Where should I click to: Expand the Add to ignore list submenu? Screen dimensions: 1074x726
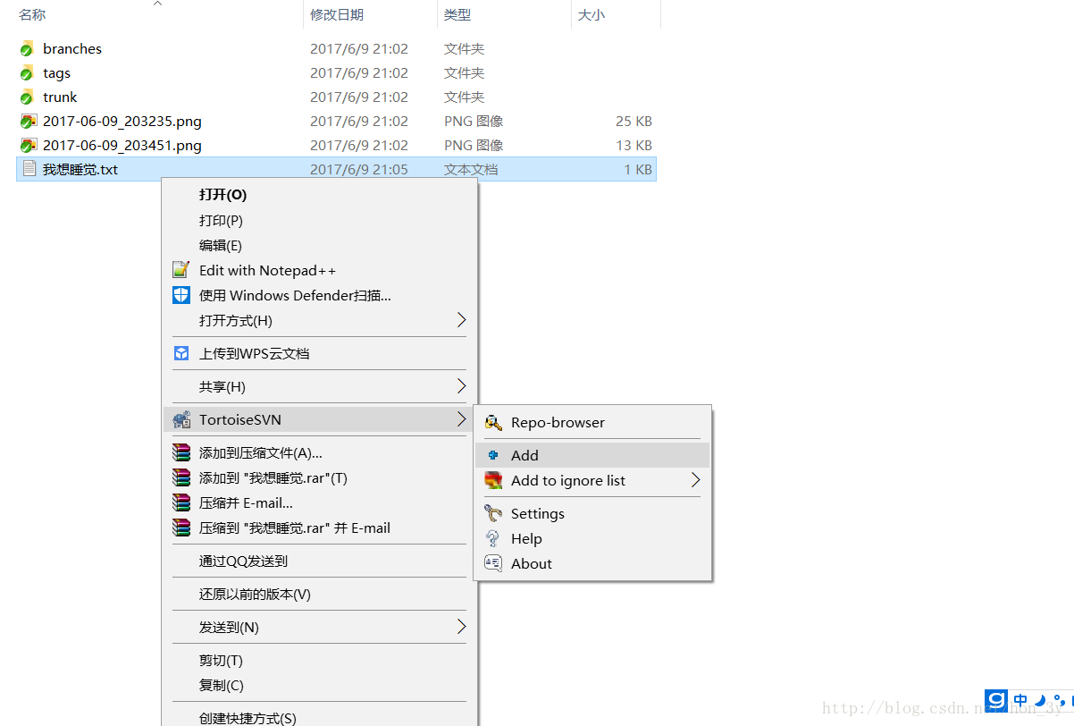pyautogui.click(x=696, y=480)
